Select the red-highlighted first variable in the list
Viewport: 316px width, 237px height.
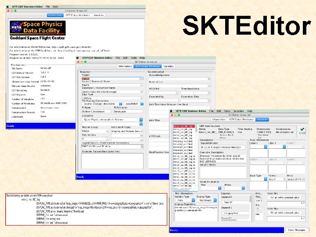(184, 126)
